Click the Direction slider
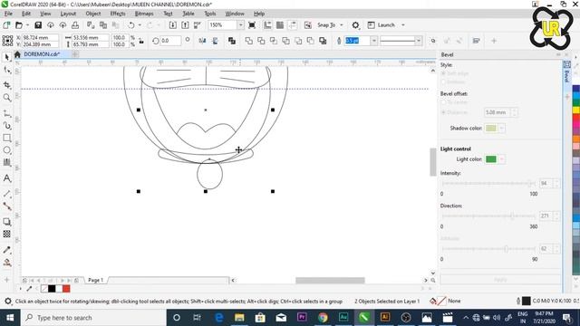Viewport: 580px width, 326px height. (x=488, y=216)
